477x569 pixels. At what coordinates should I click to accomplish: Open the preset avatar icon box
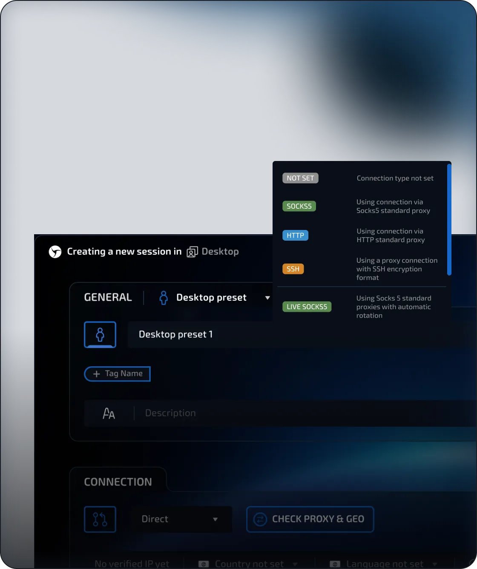[100, 335]
